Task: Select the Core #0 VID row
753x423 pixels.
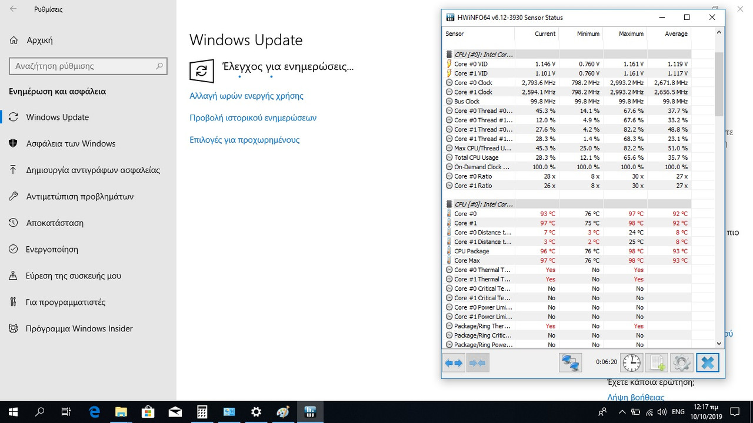Action: click(567, 64)
